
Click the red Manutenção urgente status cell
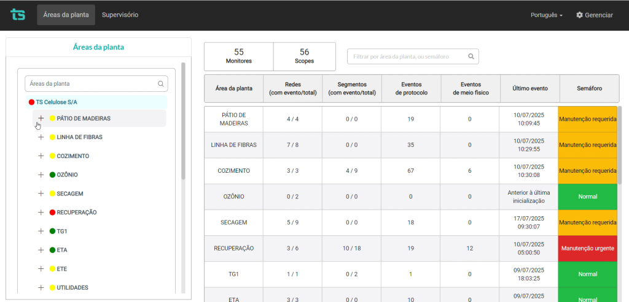click(x=587, y=249)
